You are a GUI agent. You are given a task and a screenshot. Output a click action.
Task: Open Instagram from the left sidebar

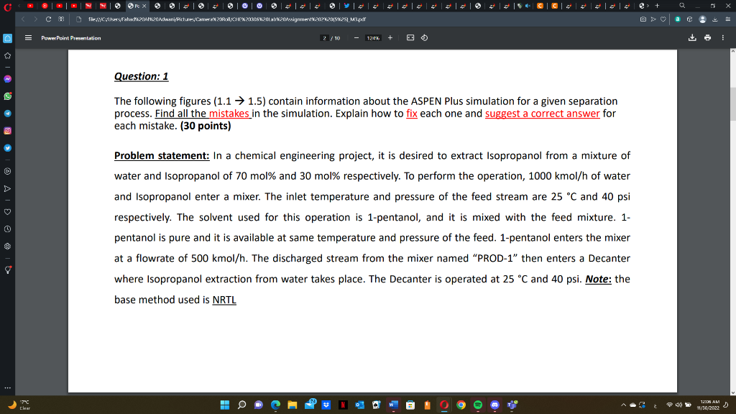pyautogui.click(x=6, y=131)
